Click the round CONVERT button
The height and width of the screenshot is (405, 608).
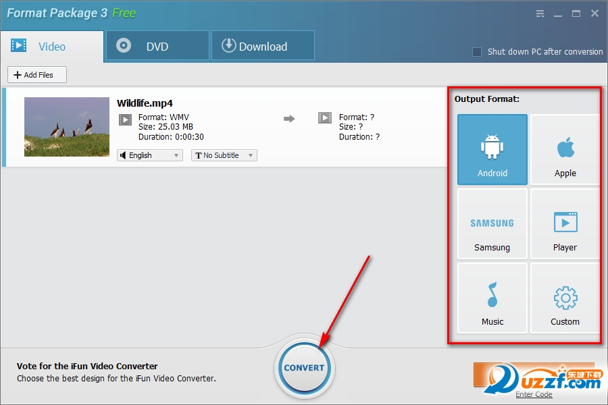[305, 368]
